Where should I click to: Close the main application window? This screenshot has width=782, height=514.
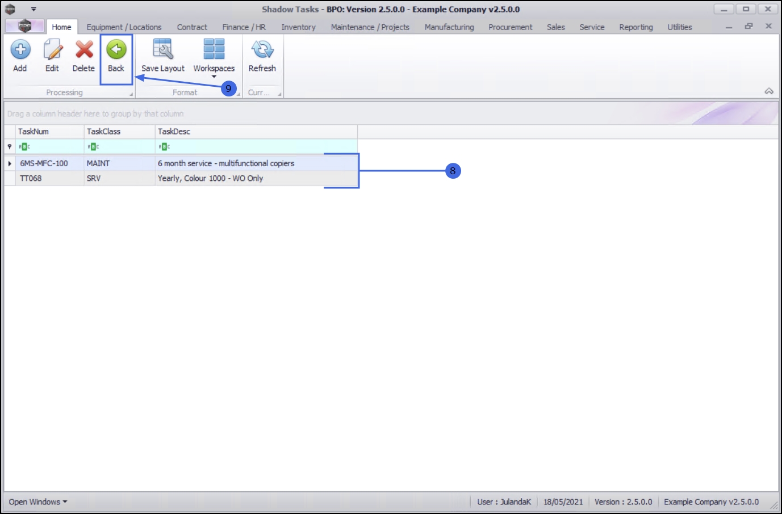tap(768, 9)
